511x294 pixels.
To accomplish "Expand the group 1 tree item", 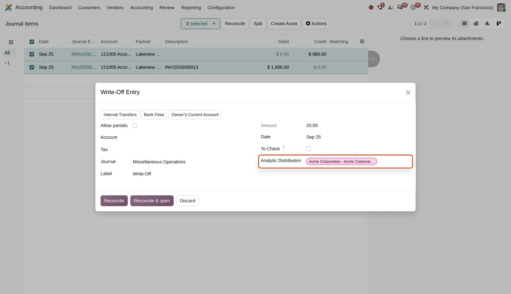I will click(7, 63).
